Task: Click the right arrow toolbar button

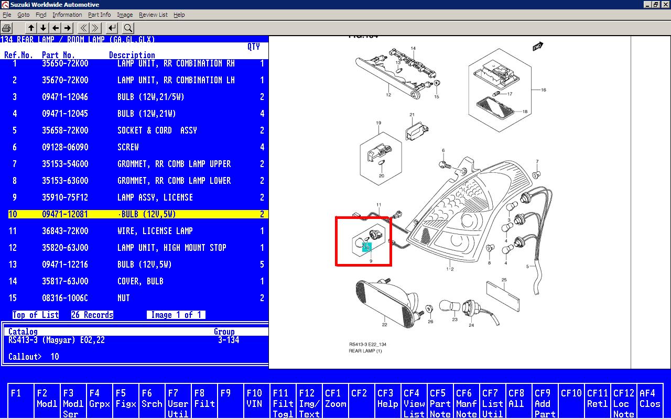Action: (67, 28)
